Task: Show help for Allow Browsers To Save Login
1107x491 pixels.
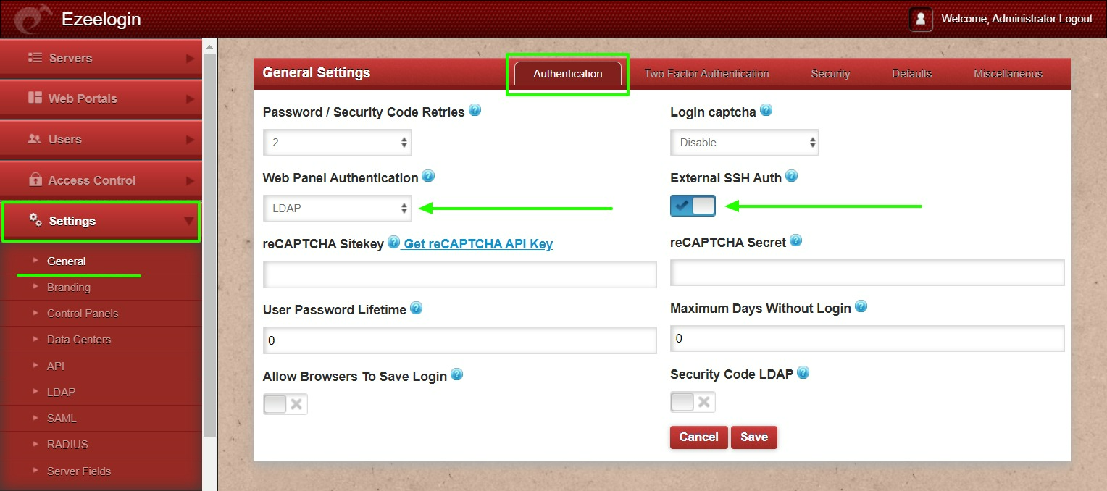Action: coord(456,374)
